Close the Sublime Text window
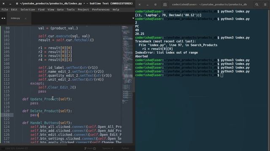270x151 pixels. [4, 3]
